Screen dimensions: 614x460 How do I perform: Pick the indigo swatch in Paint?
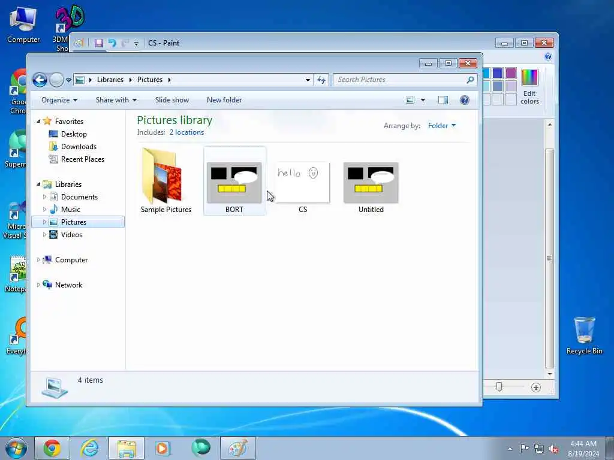(498, 72)
